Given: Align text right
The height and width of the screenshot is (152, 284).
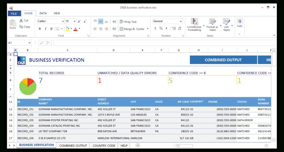Looking at the screenshot, I should coord(106,29).
